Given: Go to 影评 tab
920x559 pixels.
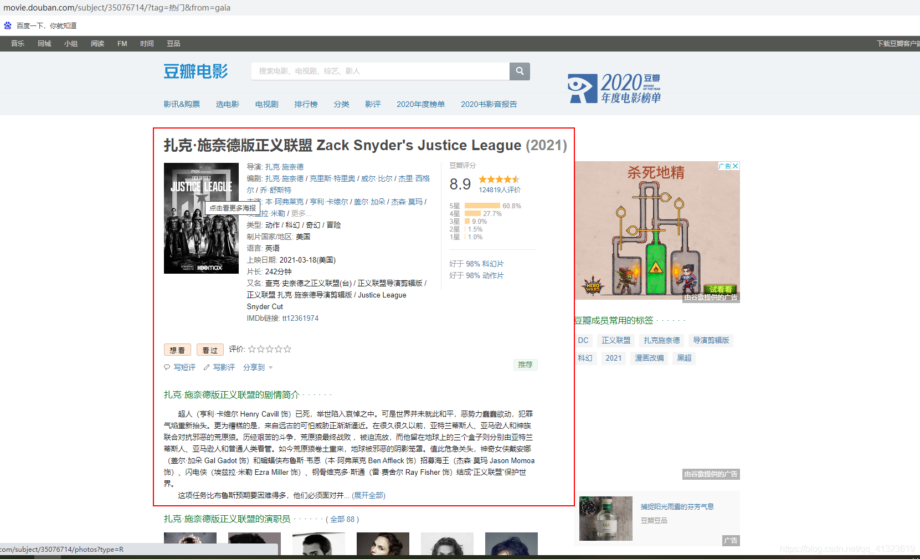Looking at the screenshot, I should tap(373, 104).
